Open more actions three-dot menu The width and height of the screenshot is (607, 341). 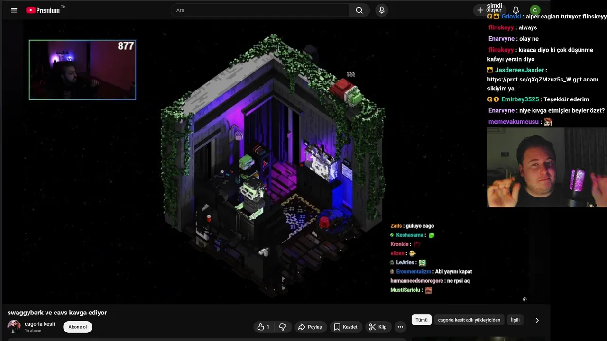coord(400,327)
